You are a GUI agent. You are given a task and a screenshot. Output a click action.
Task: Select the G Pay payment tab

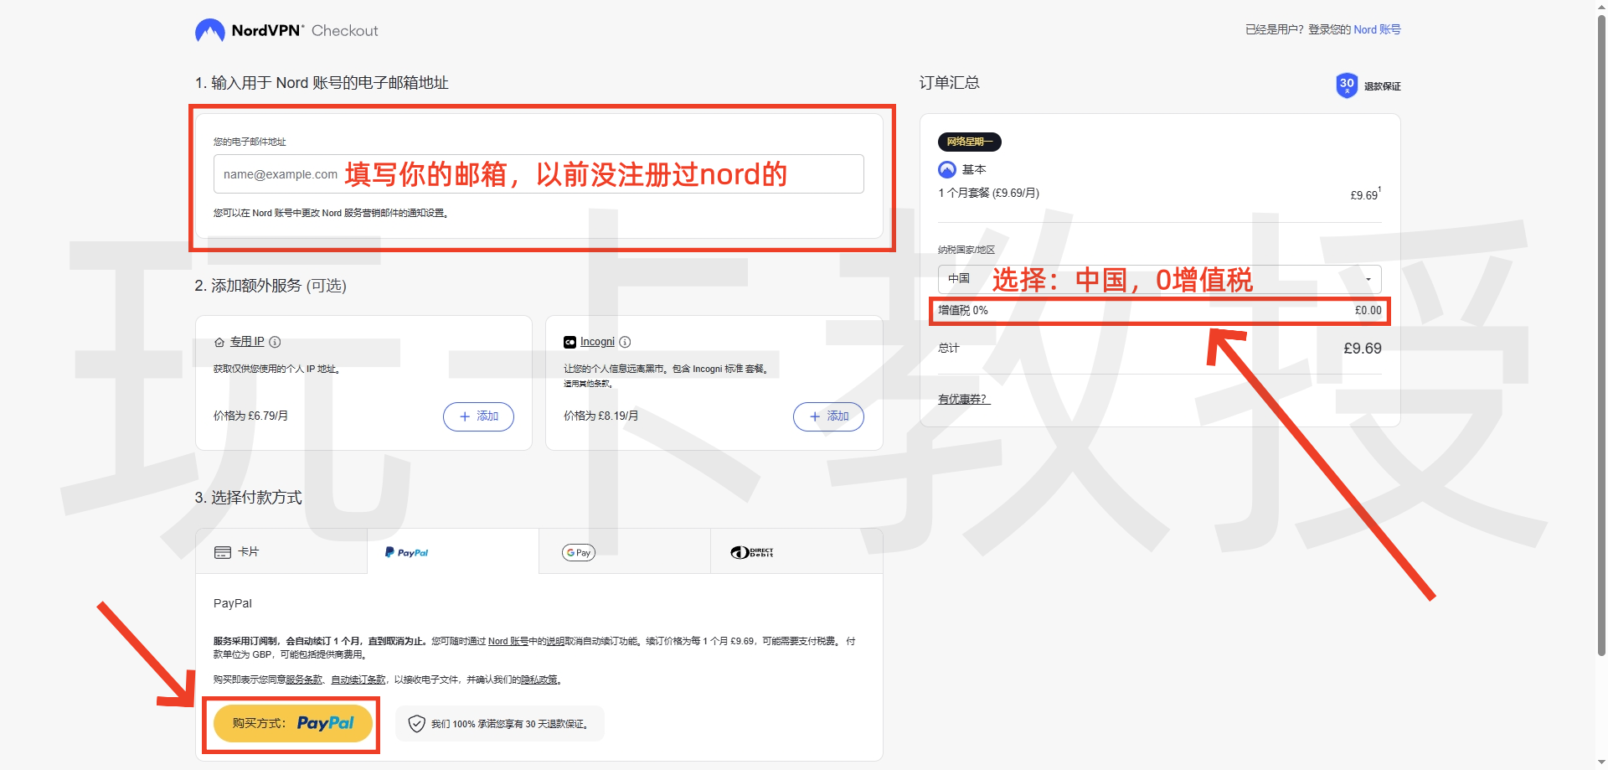click(x=578, y=551)
